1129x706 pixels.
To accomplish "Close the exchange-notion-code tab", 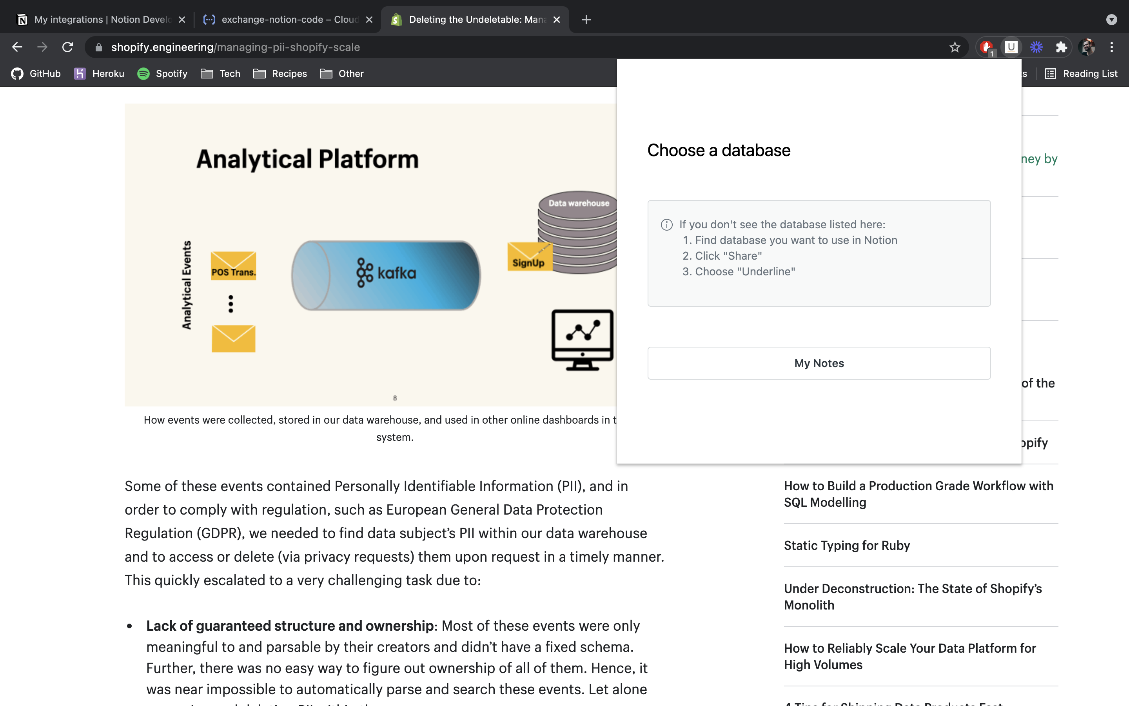I will point(369,20).
